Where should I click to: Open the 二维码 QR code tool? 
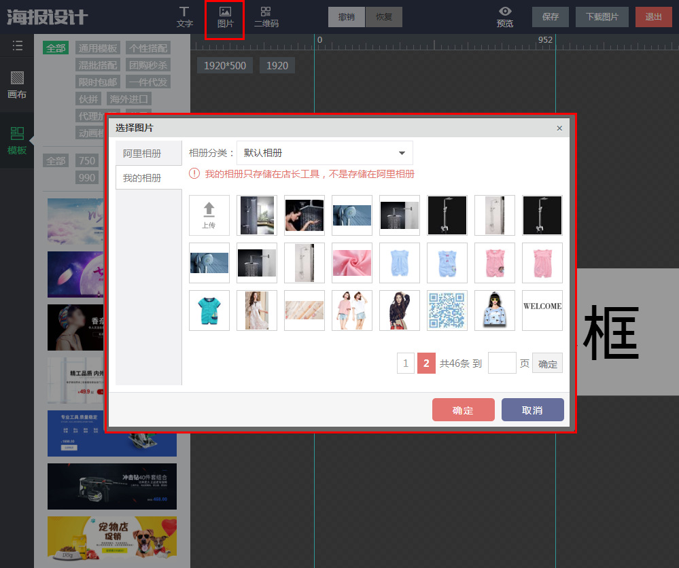266,17
